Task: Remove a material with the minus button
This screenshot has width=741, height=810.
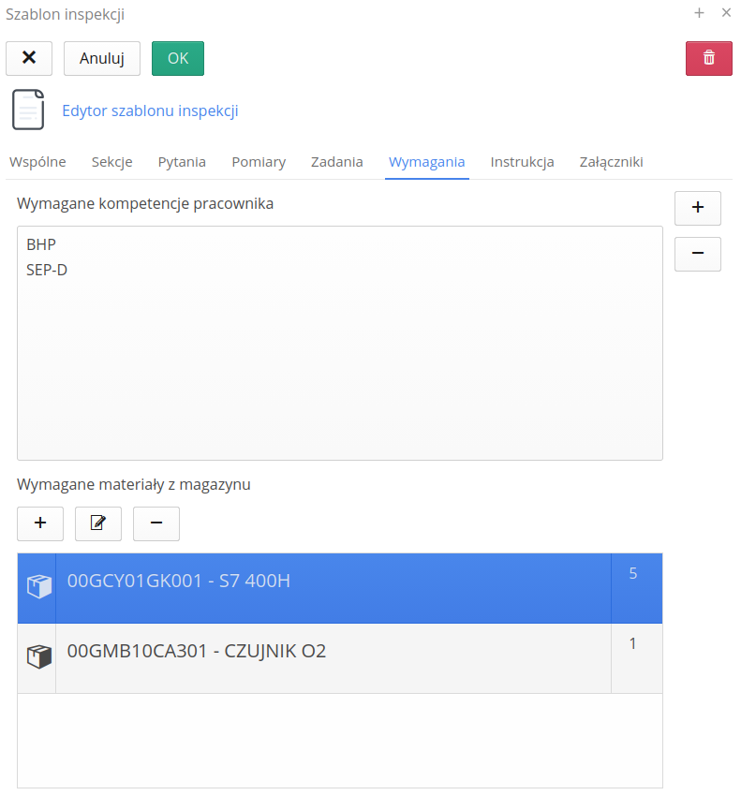Action: [156, 523]
